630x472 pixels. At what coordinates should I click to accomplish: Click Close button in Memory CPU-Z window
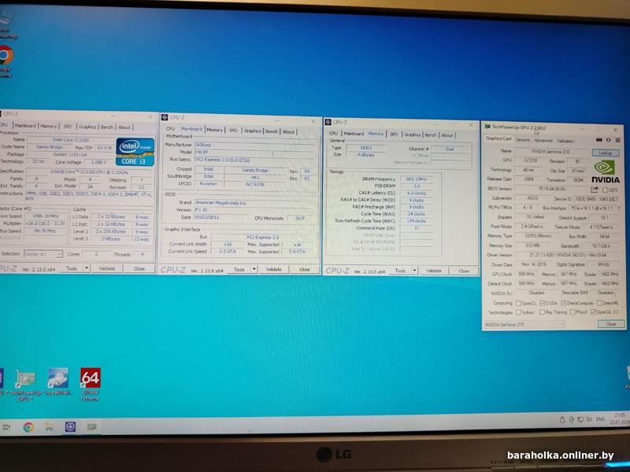[464, 271]
